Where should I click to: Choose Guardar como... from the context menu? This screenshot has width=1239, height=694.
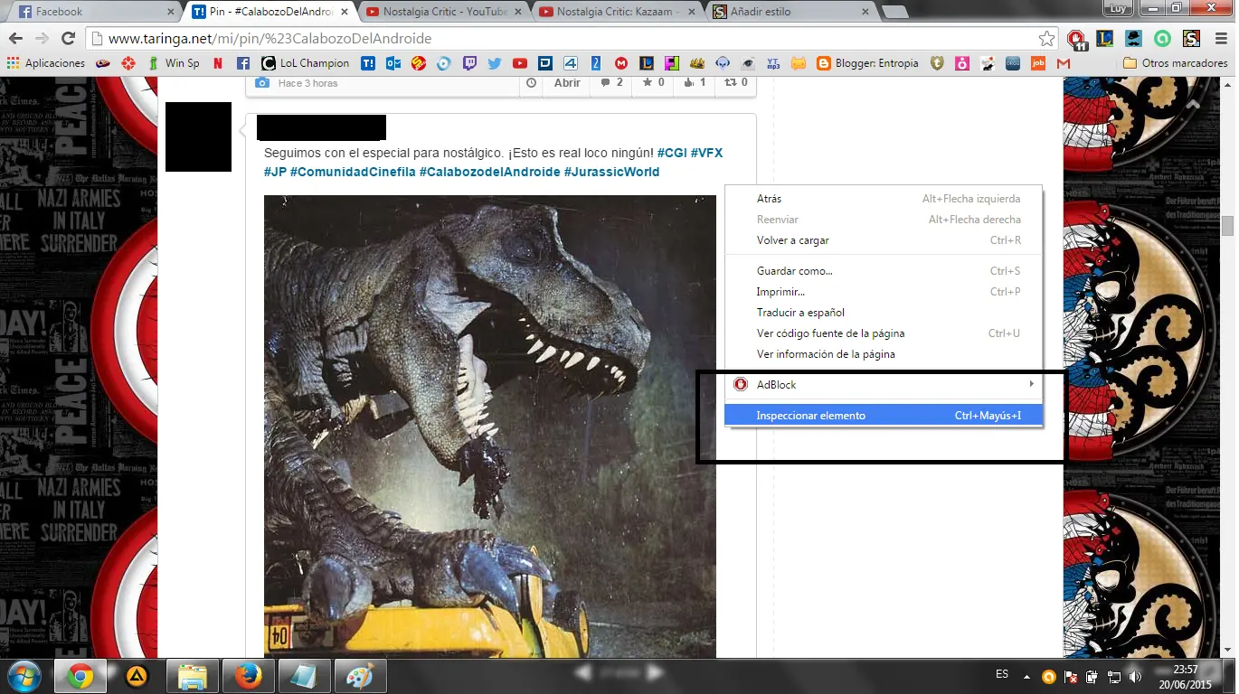884,271
